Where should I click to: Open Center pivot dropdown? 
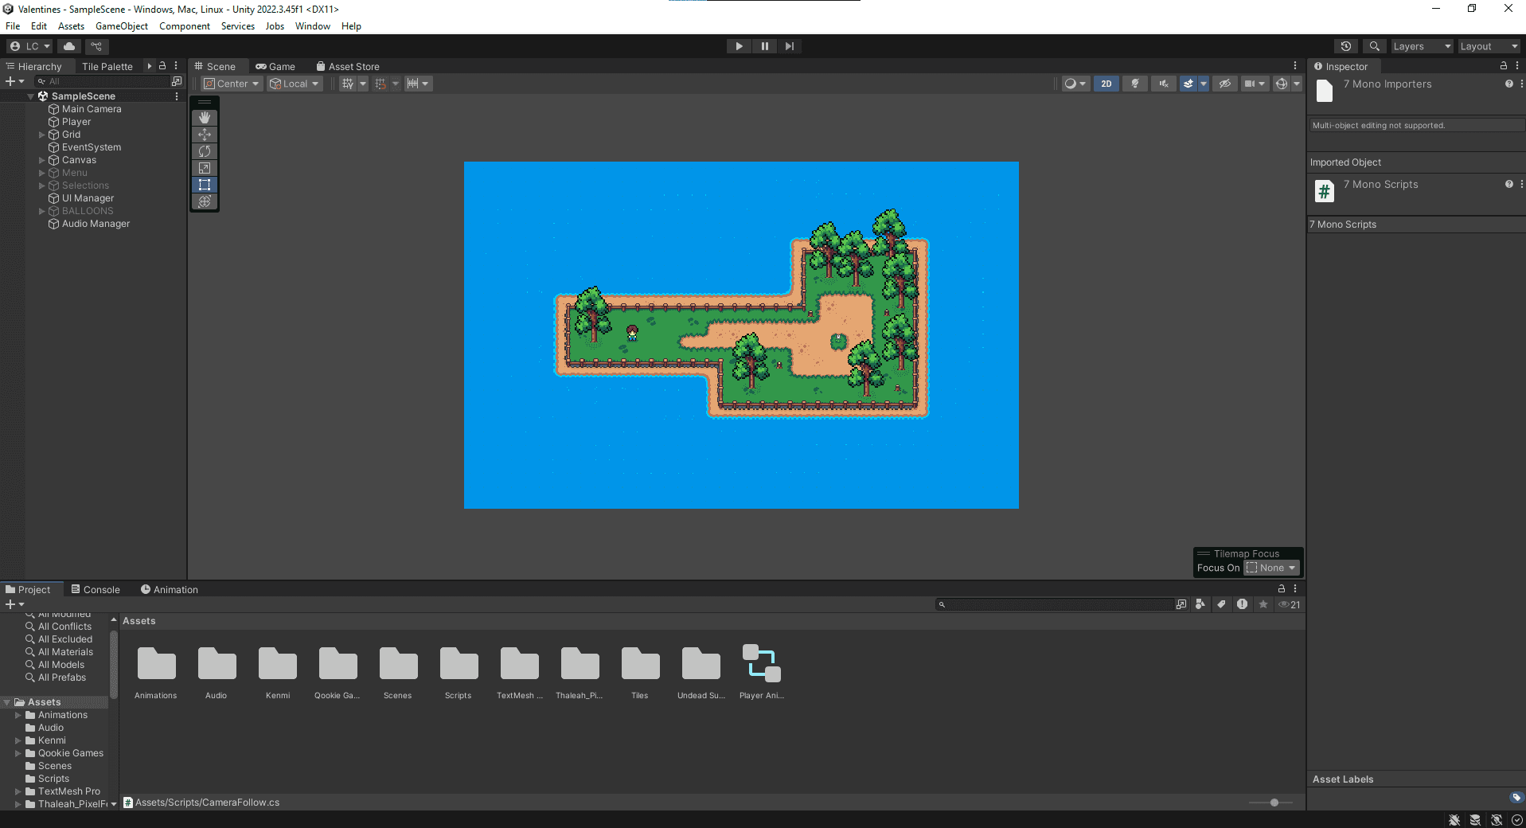click(232, 84)
